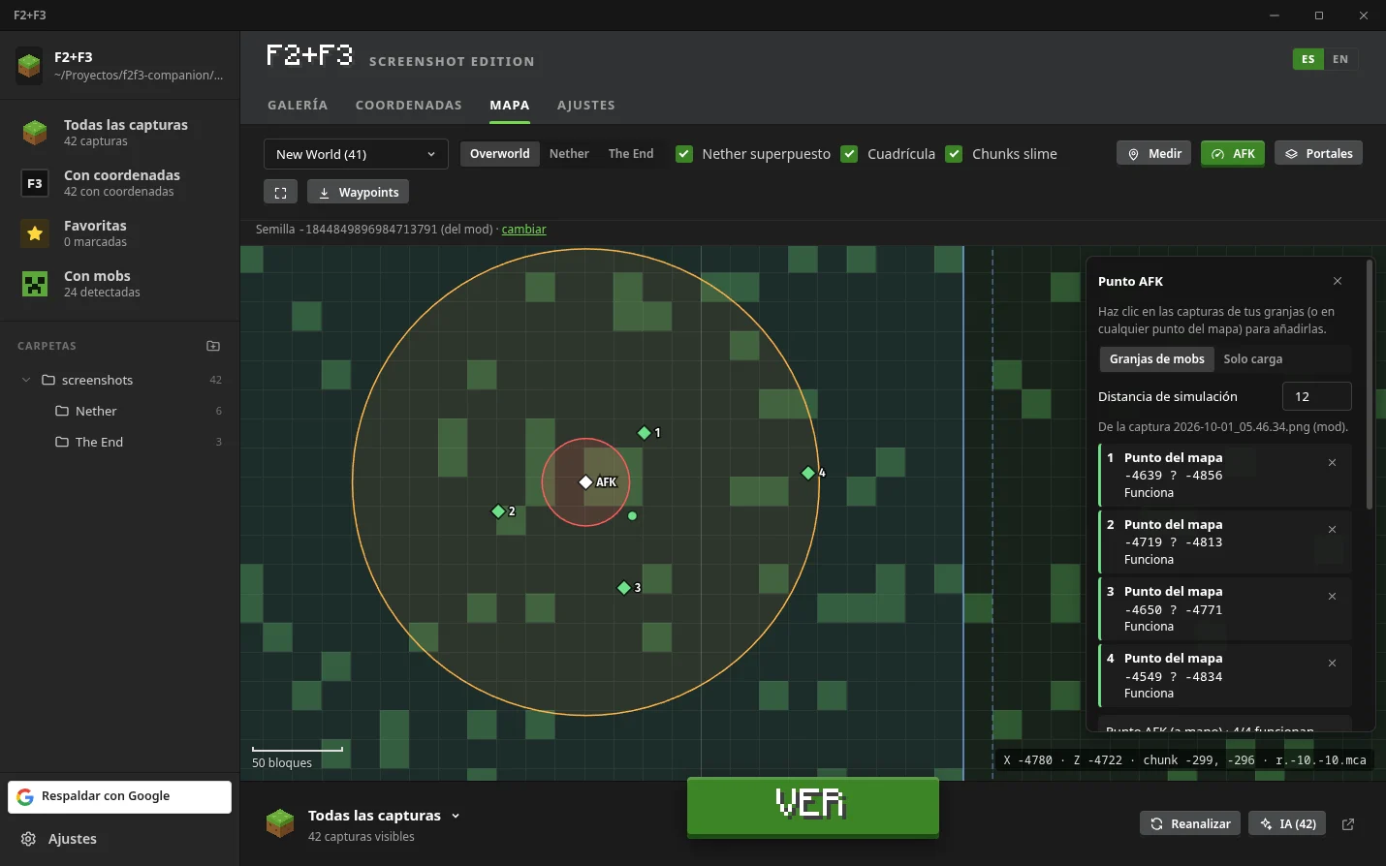Screen dimensions: 1386x866
Task: Open the Todas las capturas bottom dropdown
Action: click(x=384, y=816)
